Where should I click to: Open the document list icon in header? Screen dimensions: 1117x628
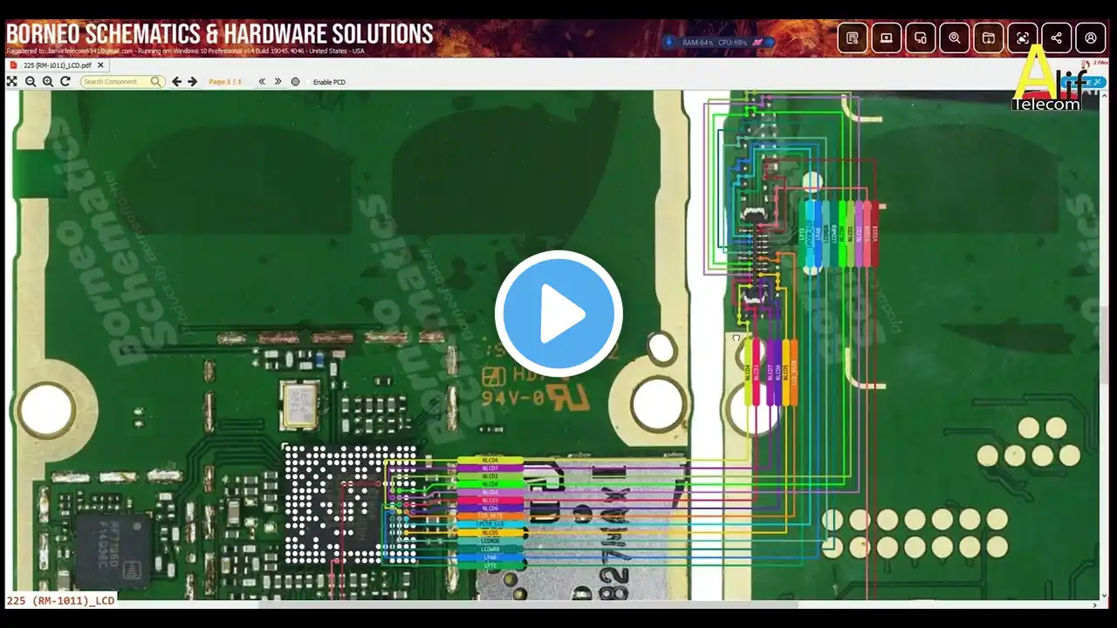coord(853,38)
